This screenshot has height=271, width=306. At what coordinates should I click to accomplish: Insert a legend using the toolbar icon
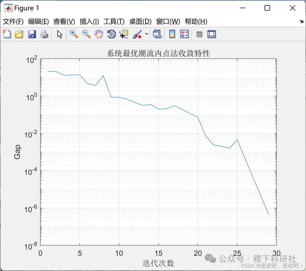tap(184, 34)
